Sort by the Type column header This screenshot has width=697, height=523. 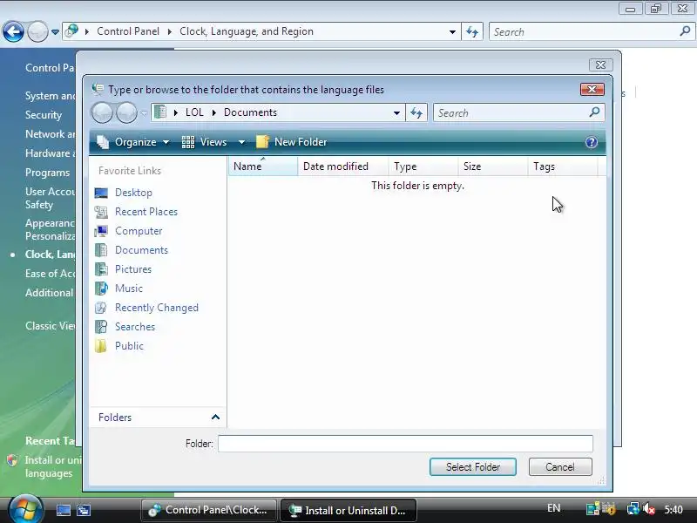click(x=423, y=166)
